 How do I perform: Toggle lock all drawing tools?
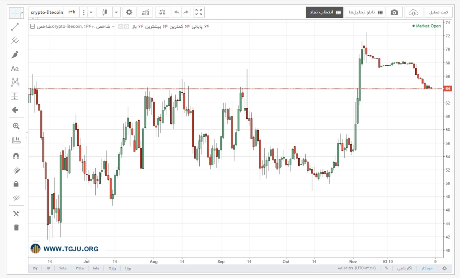16,184
